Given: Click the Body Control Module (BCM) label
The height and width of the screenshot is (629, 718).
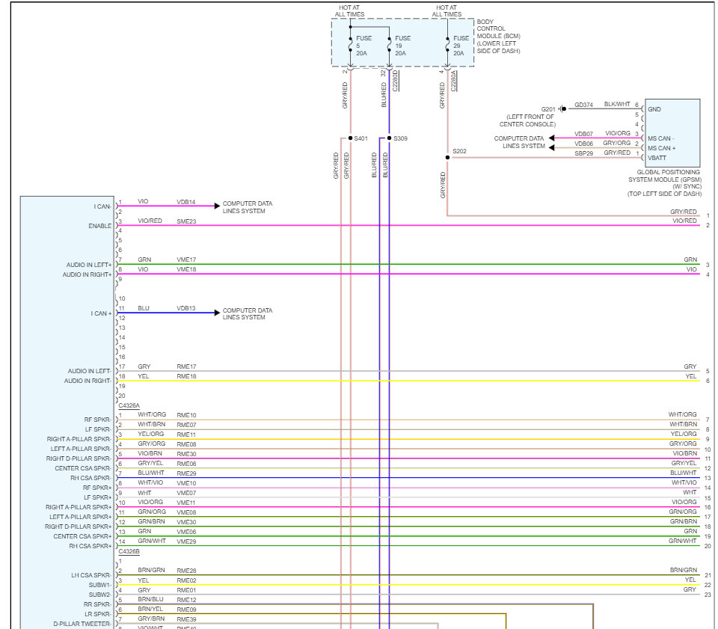Looking at the screenshot, I should pyautogui.click(x=498, y=36).
